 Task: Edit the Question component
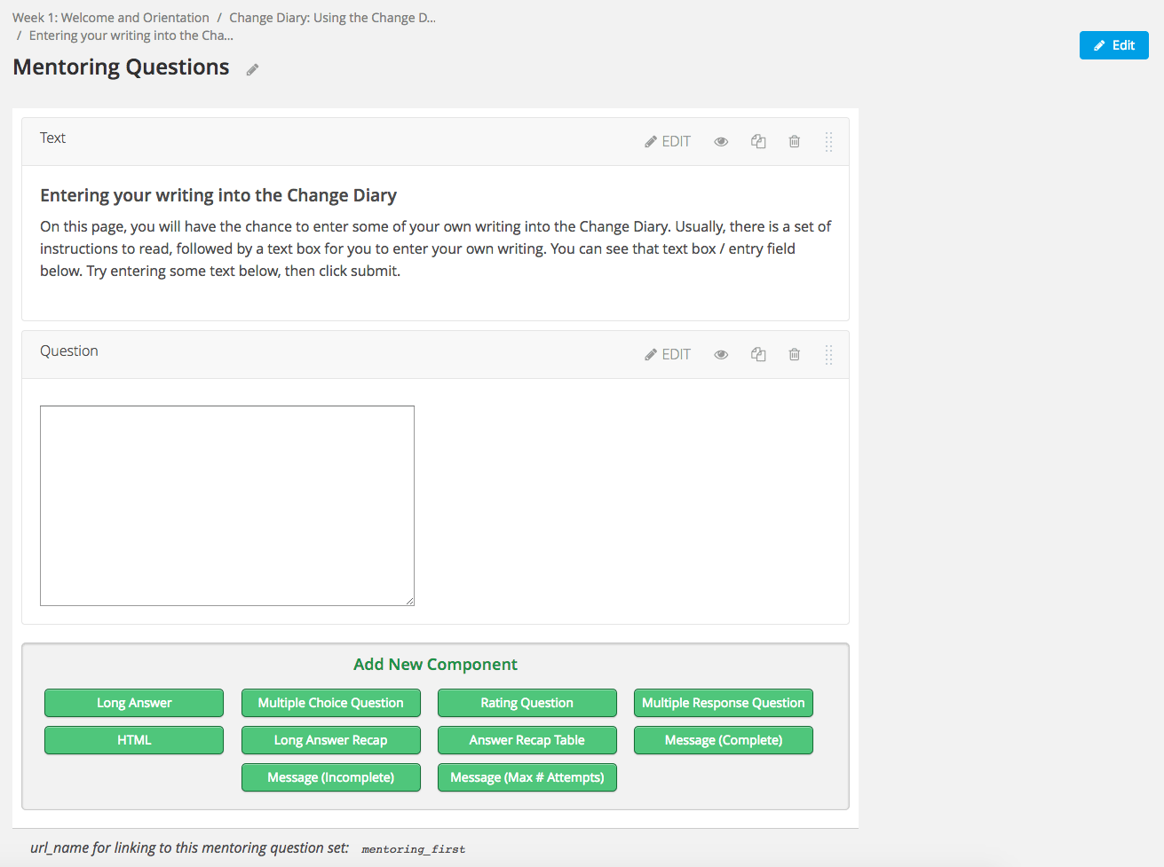tap(667, 353)
